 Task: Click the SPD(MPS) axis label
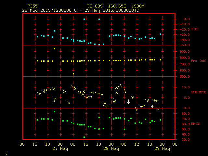pyautogui.click(x=199, y=92)
